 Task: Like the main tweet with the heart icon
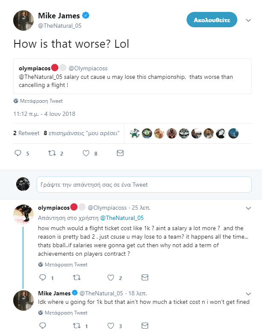(86, 153)
